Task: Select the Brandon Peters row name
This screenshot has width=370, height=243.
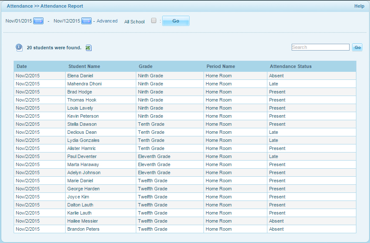Action: pos(83,229)
